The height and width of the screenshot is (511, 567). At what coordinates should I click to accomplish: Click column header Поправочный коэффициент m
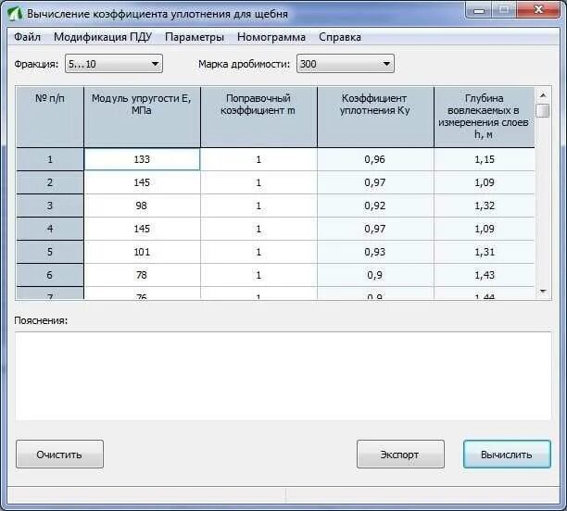coord(258,117)
